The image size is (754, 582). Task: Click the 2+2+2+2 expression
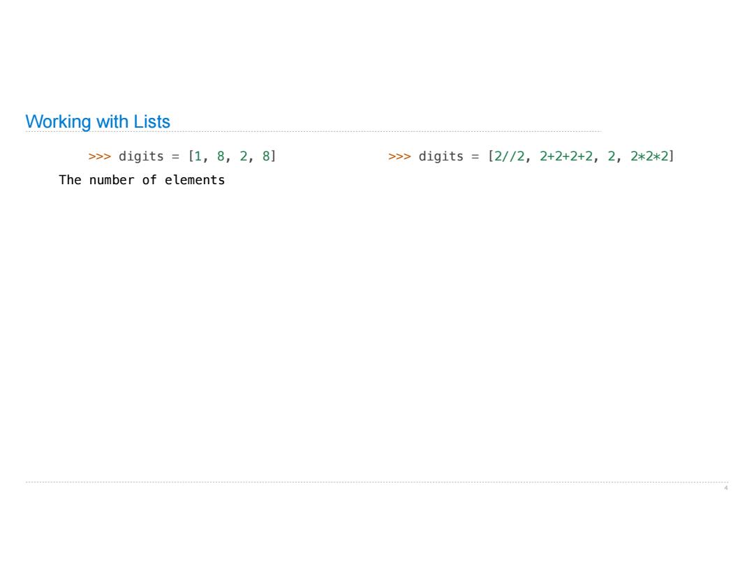point(566,156)
